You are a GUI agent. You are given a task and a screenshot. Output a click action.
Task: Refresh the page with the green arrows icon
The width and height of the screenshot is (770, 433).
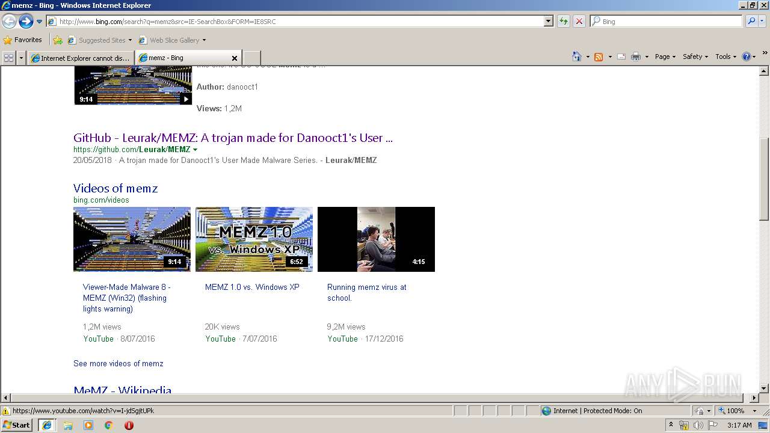(x=564, y=21)
